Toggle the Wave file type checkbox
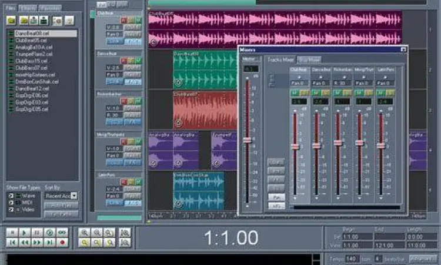The width and height of the screenshot is (441, 265). point(11,196)
